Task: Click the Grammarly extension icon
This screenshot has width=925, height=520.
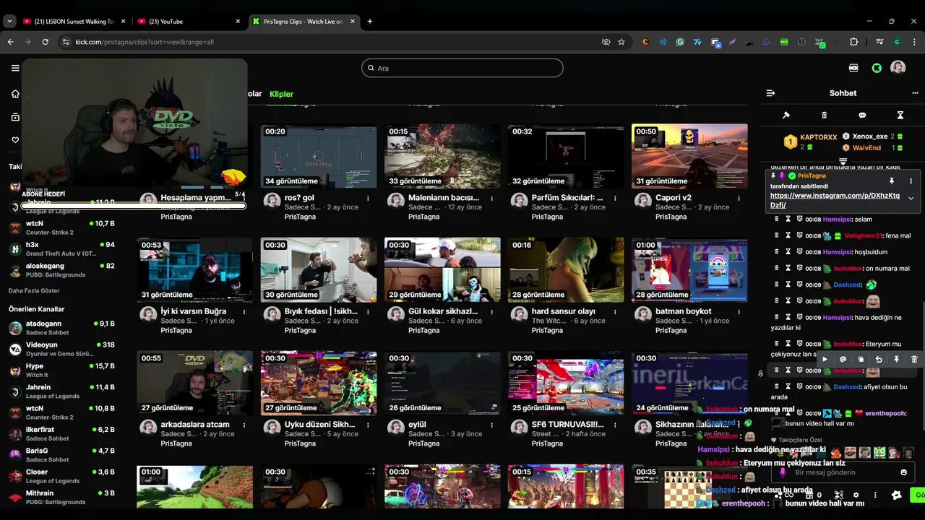Action: tap(680, 42)
